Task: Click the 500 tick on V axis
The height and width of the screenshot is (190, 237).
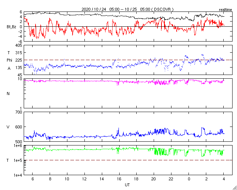Action: click(19, 142)
